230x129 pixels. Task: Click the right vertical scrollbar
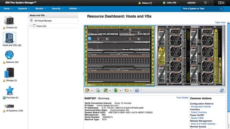click(x=229, y=67)
